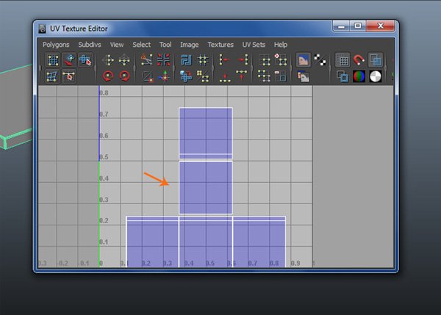Open the Polygons menu

(56, 45)
